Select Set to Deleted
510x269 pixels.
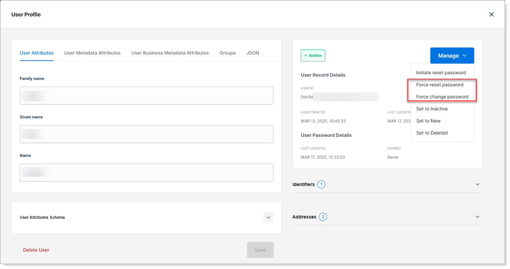[x=432, y=133]
